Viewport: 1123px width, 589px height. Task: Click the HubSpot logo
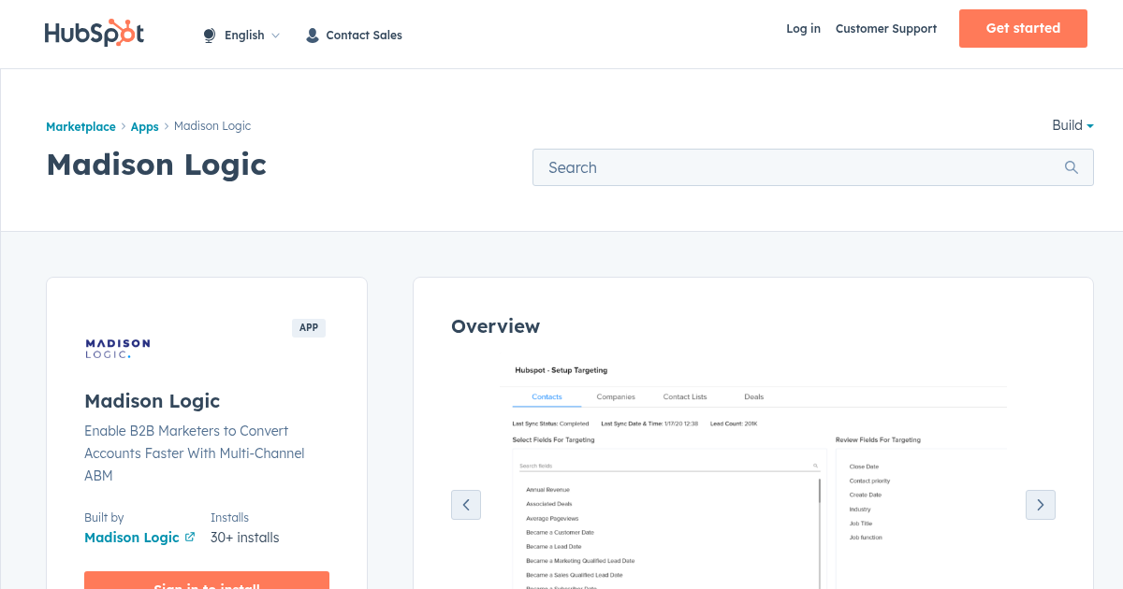pyautogui.click(x=95, y=34)
